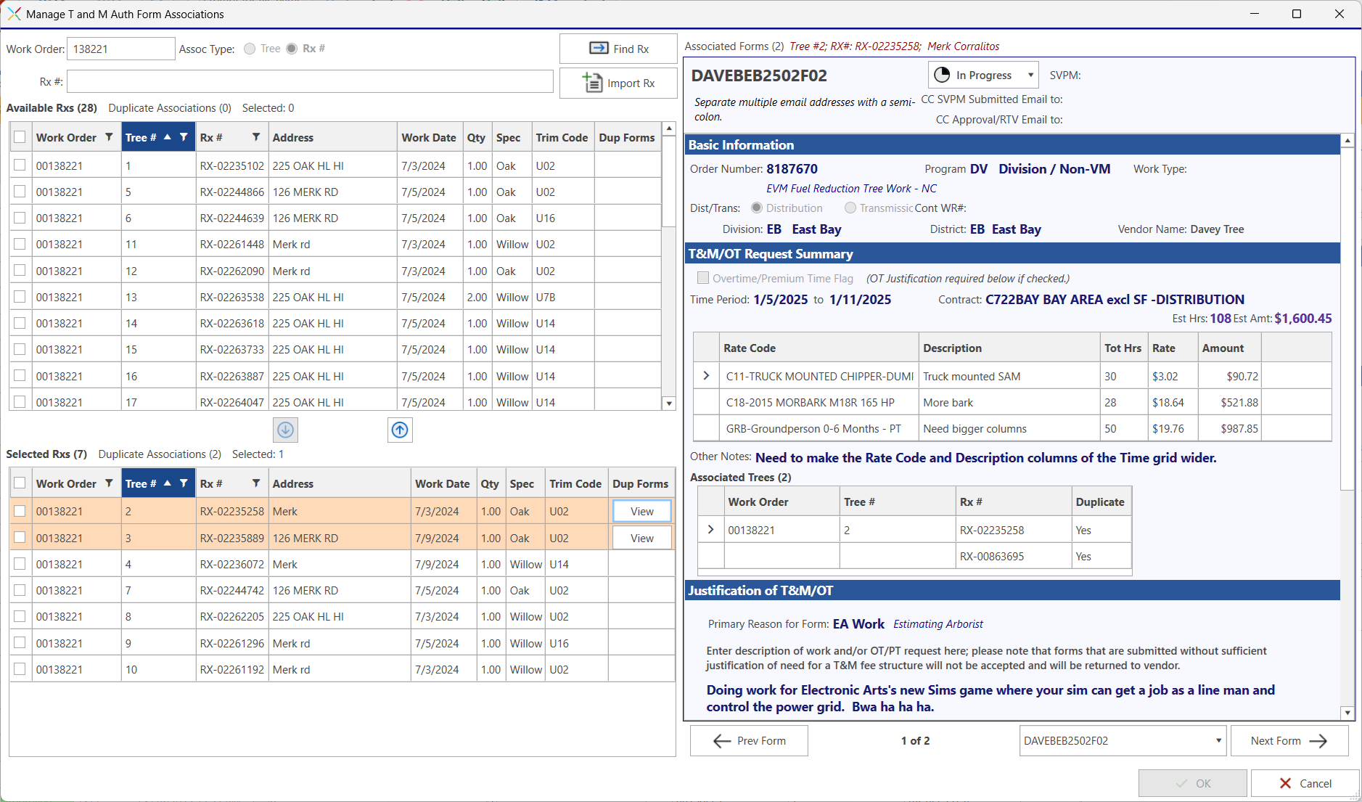Tick the checkbox for Selected Rx tree 4
This screenshot has width=1362, height=802.
click(20, 564)
